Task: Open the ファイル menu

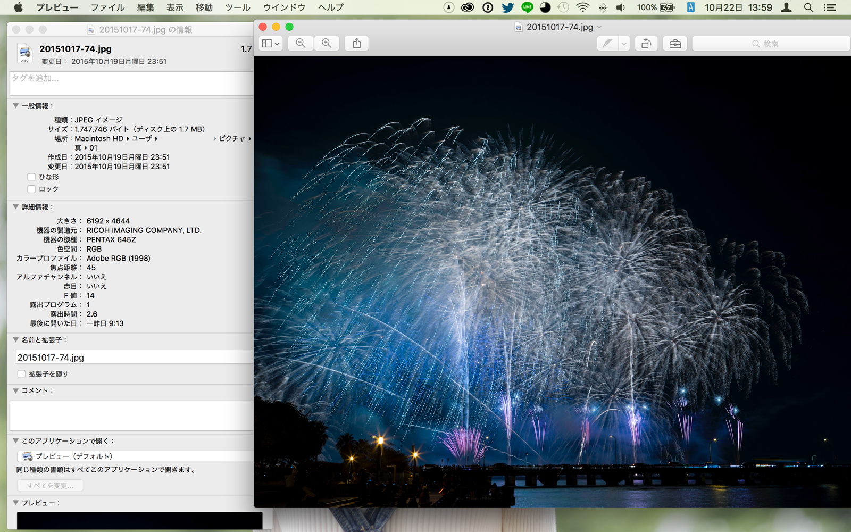Action: [x=107, y=7]
